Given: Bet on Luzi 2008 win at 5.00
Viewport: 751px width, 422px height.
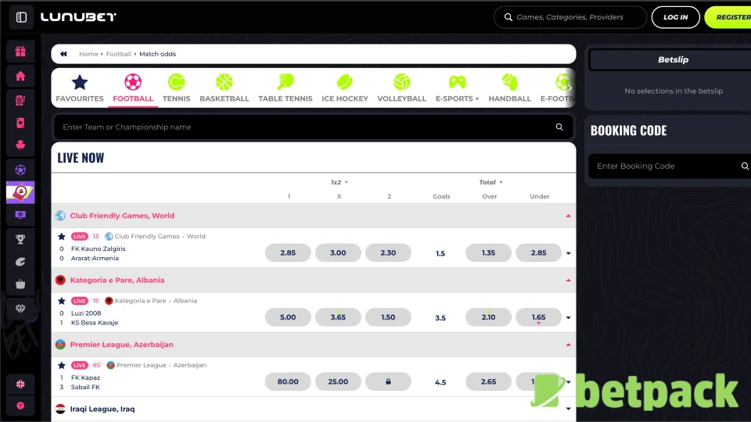Looking at the screenshot, I should (x=288, y=317).
